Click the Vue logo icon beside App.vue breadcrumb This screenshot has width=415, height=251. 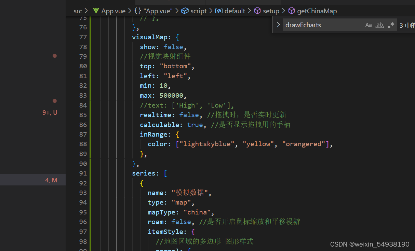click(x=95, y=11)
